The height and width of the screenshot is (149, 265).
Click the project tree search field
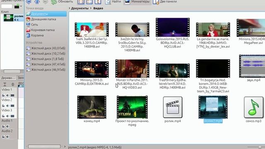(x=7, y=6)
